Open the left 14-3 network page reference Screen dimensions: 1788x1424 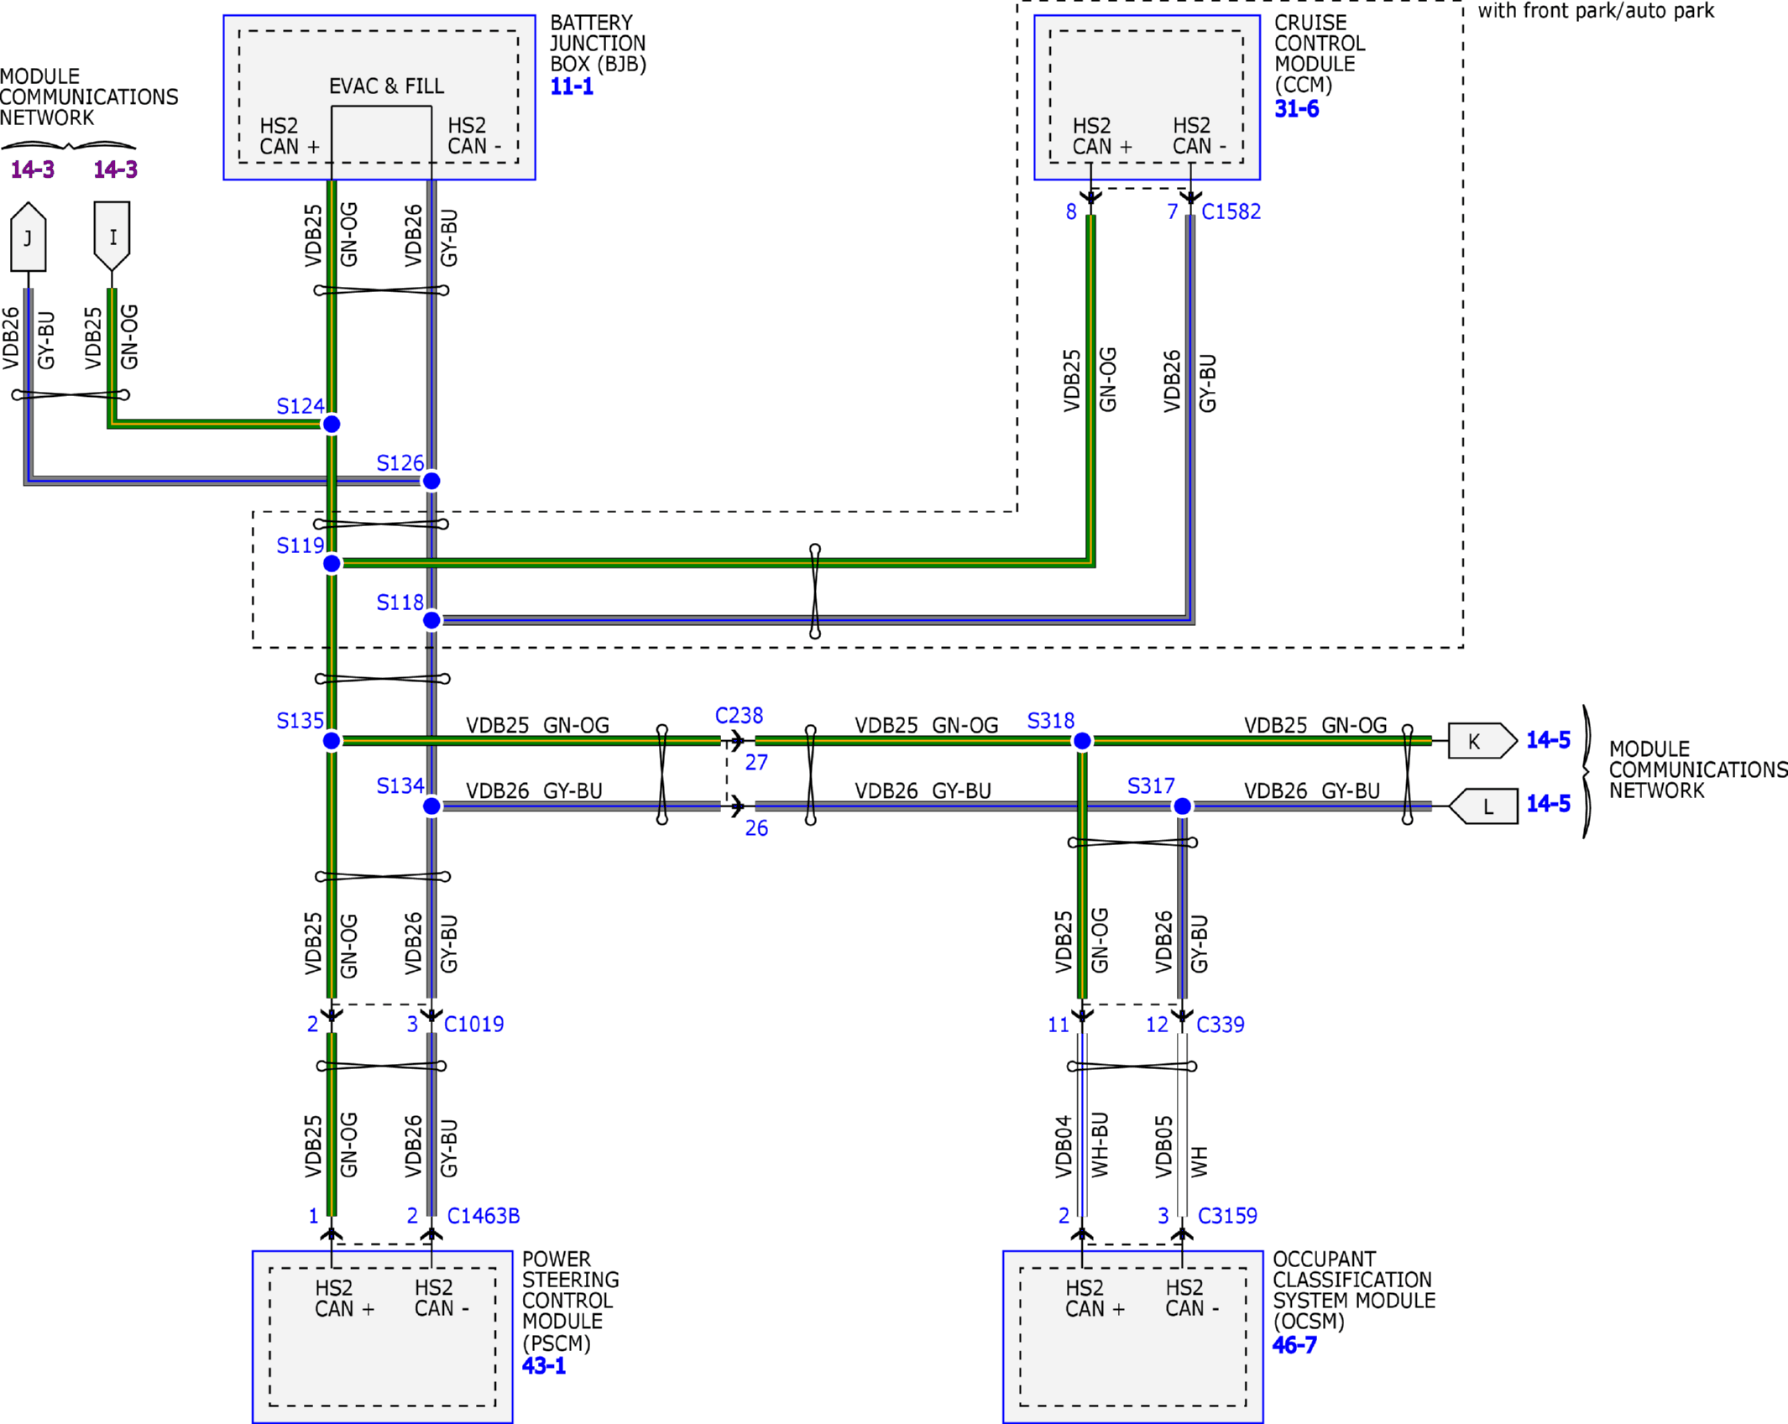33,170
